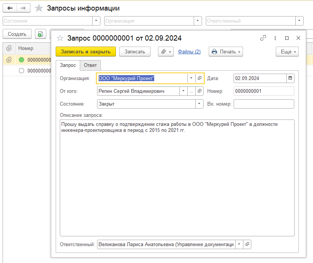313x263 pixels.
Task: Expand the Организация filter dropdown in the list
Action: coord(198,21)
